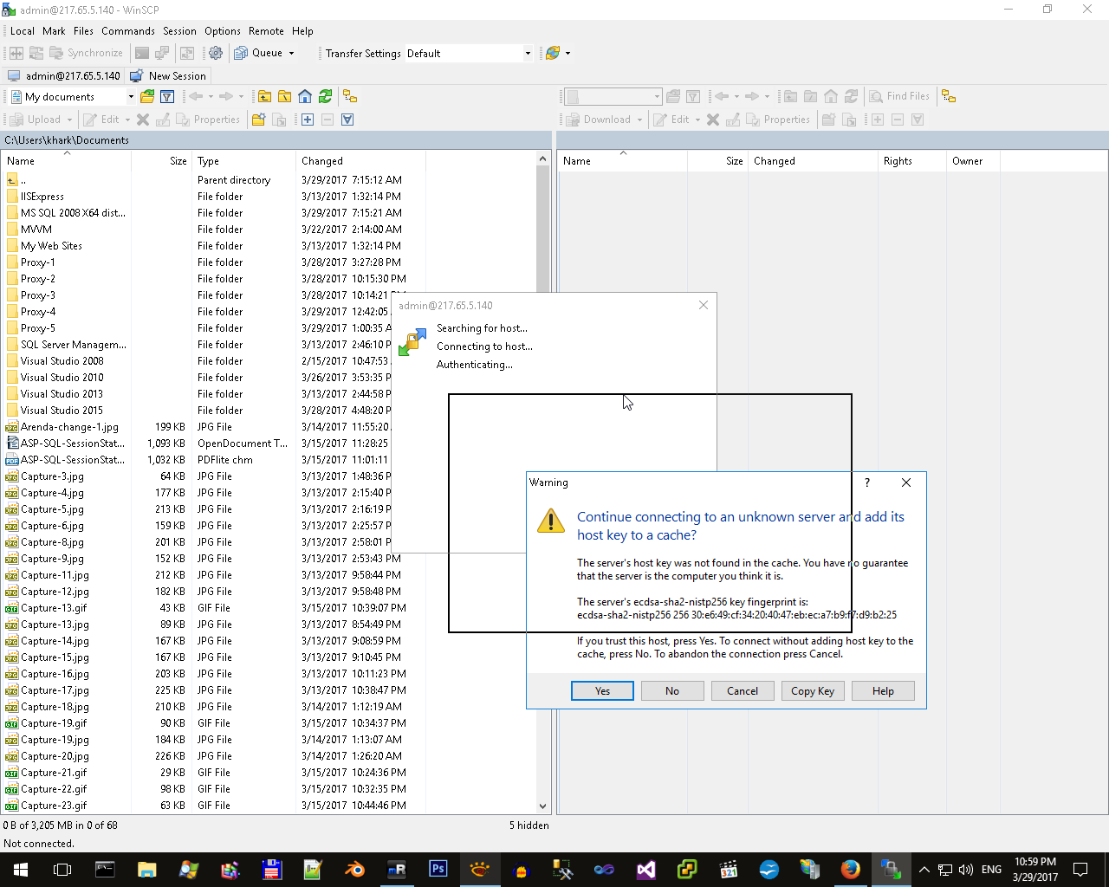Click the Windows Start button
This screenshot has width=1109, height=887.
point(21,869)
